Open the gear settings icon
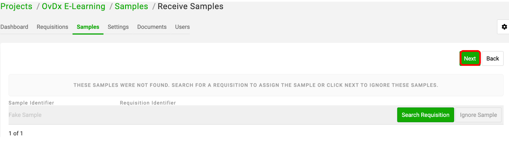The width and height of the screenshot is (509, 141). pos(504,27)
